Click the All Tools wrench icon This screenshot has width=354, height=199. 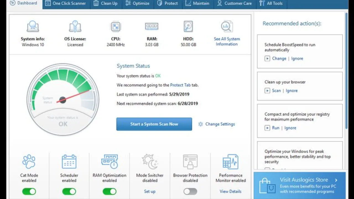coord(262,3)
